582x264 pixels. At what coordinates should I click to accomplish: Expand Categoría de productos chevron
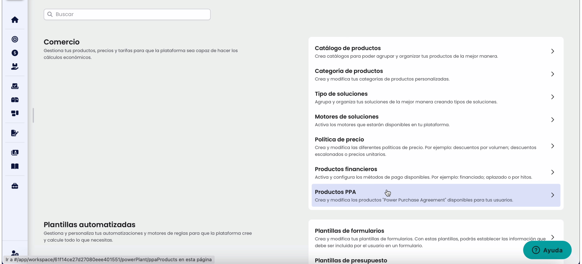553,74
